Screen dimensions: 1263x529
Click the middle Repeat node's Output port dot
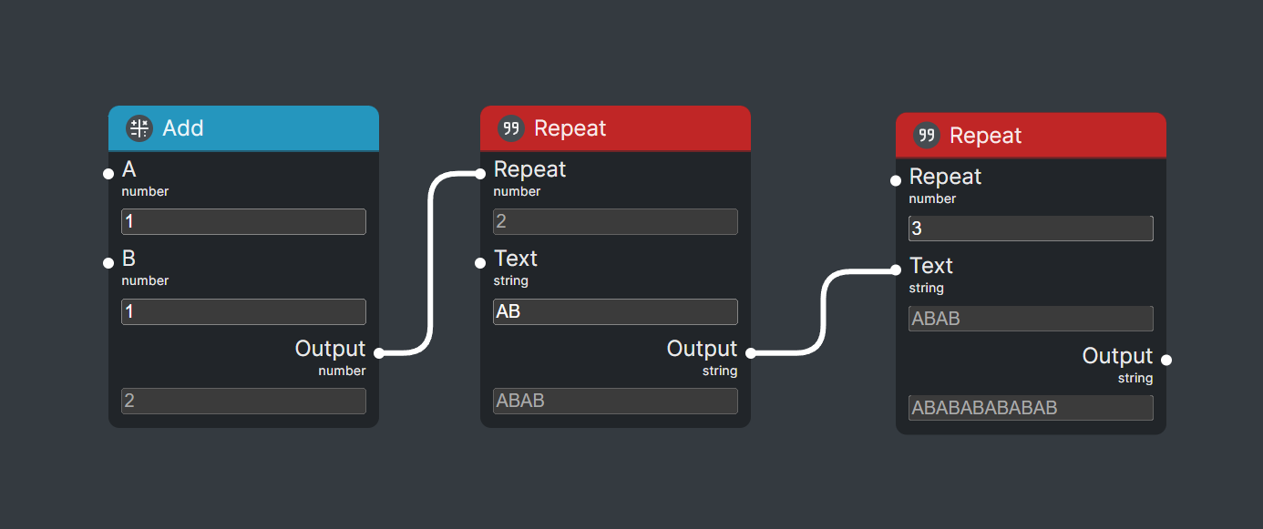pyautogui.click(x=750, y=353)
